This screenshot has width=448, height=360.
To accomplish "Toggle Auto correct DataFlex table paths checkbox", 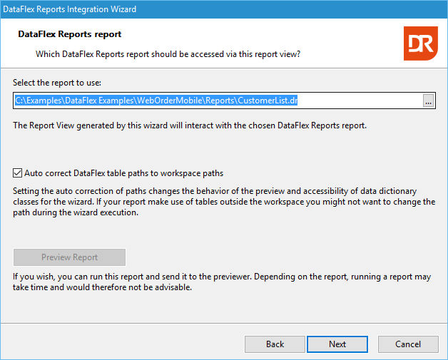I will coord(17,173).
